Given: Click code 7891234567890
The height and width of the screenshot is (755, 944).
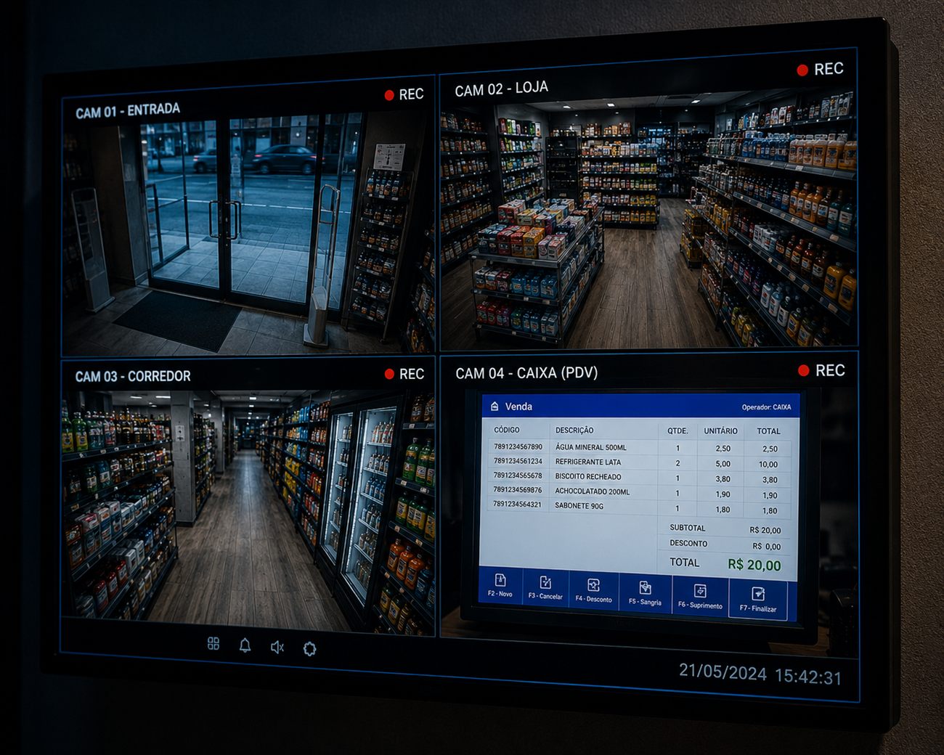Looking at the screenshot, I should (x=518, y=446).
